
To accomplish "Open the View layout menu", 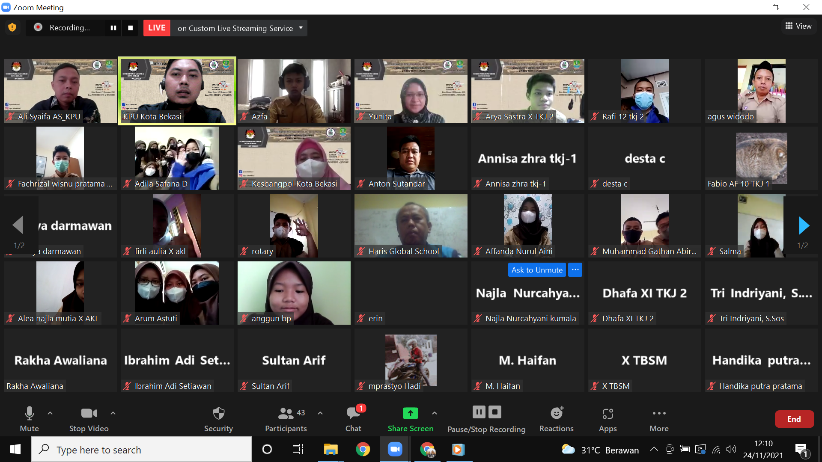I will click(798, 26).
